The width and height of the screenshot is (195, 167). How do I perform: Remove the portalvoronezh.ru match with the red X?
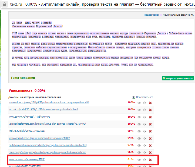[x=150, y=145]
